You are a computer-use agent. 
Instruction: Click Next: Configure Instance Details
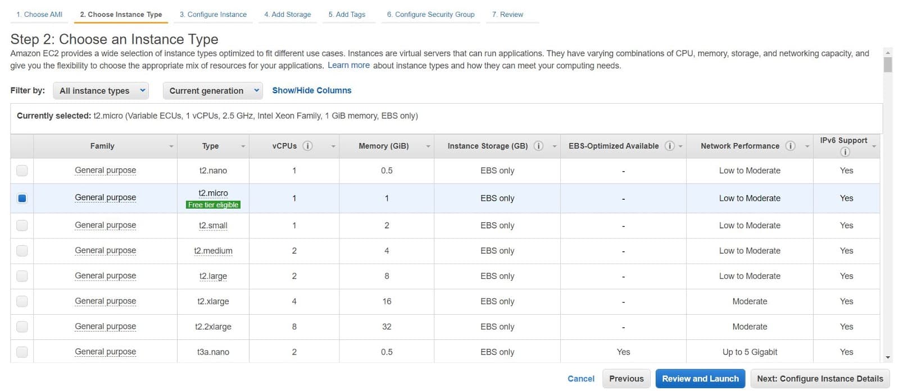pos(820,379)
